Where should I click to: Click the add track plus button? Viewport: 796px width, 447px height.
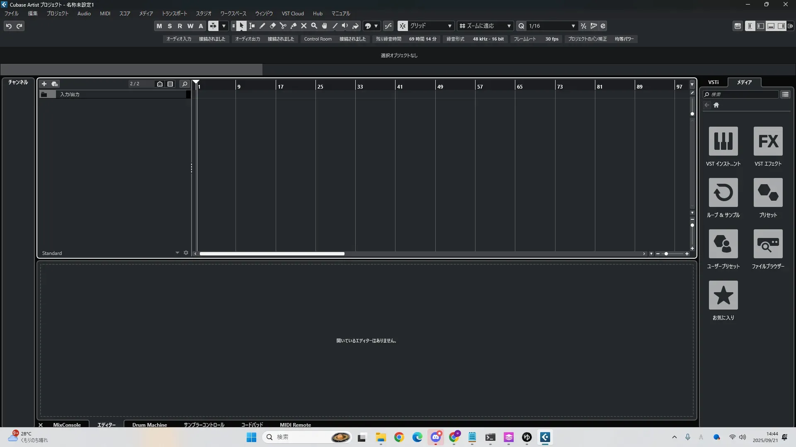pyautogui.click(x=44, y=84)
